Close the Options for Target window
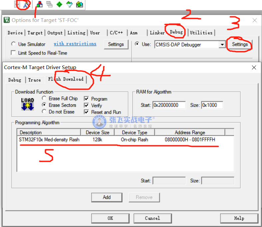Image resolution: width=262 pixels, height=227 pixels. pos(254,20)
